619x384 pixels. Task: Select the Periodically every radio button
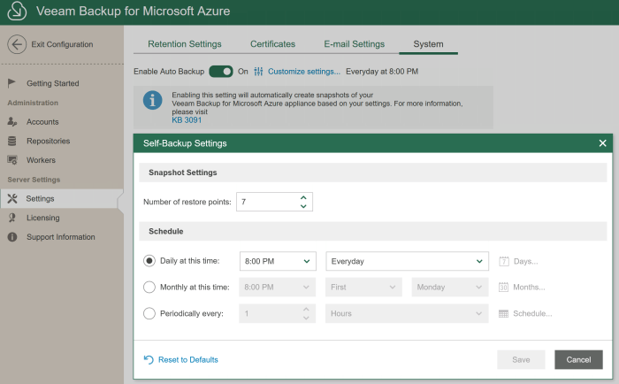coord(149,314)
